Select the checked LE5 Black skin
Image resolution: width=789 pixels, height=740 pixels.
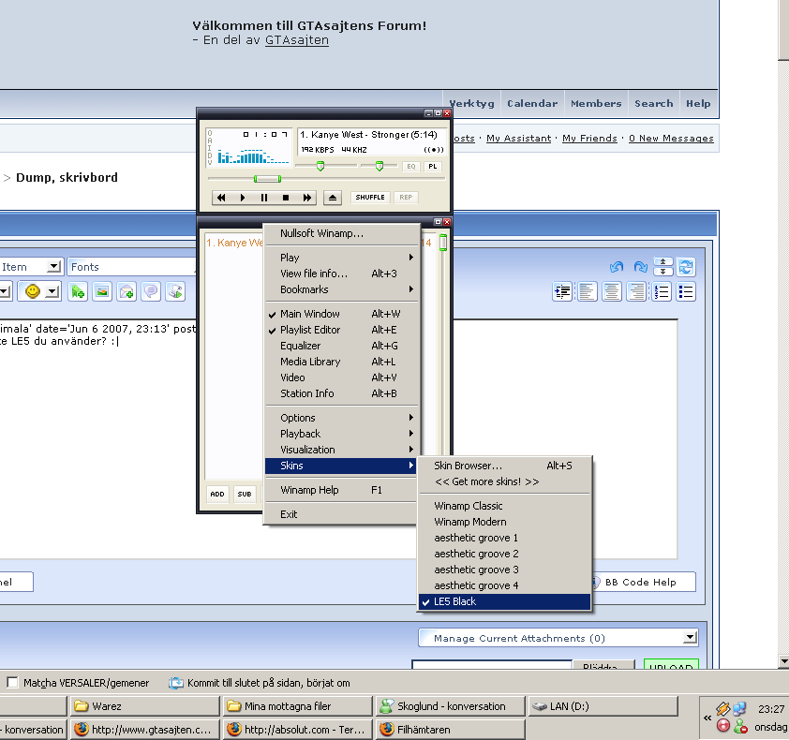point(504,601)
